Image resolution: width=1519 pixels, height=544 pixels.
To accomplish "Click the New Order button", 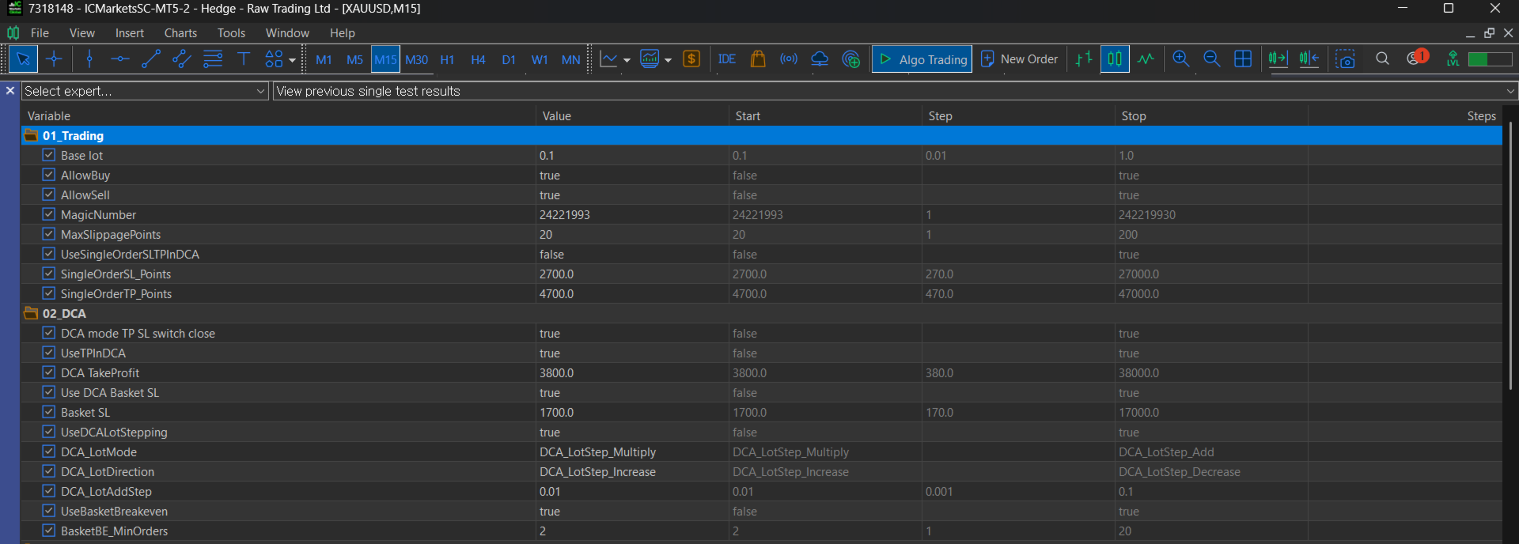I will 1019,59.
